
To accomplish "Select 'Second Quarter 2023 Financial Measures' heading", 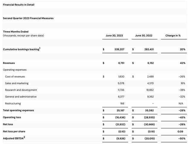I will point(28,18).
